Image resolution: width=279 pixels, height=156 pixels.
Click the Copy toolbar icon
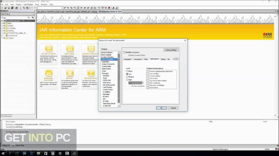(x=24, y=8)
